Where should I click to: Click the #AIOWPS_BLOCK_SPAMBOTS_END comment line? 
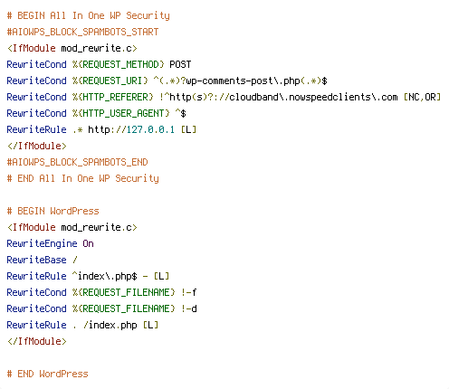[77, 162]
